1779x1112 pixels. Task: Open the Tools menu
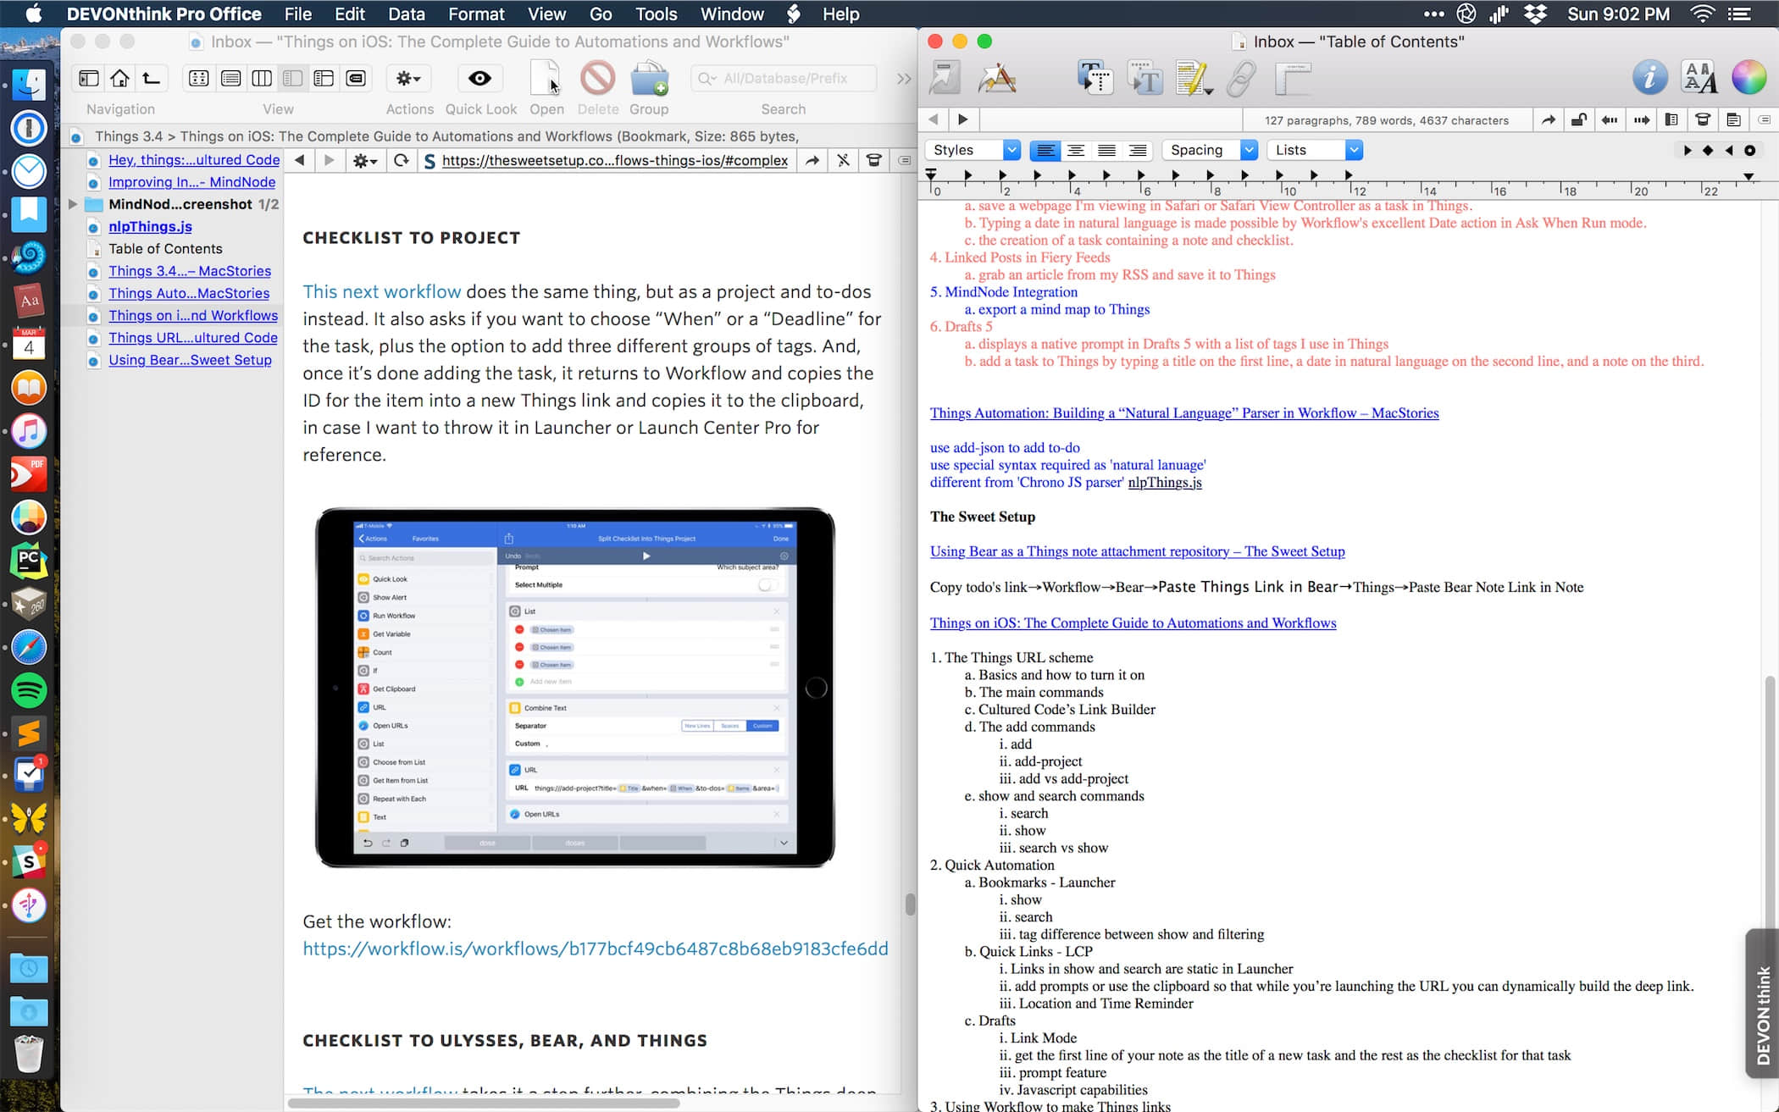(x=656, y=14)
